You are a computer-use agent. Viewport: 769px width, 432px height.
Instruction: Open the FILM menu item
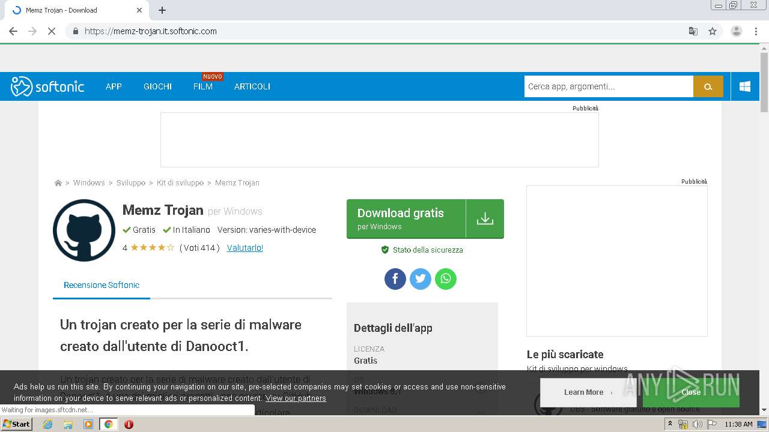203,86
